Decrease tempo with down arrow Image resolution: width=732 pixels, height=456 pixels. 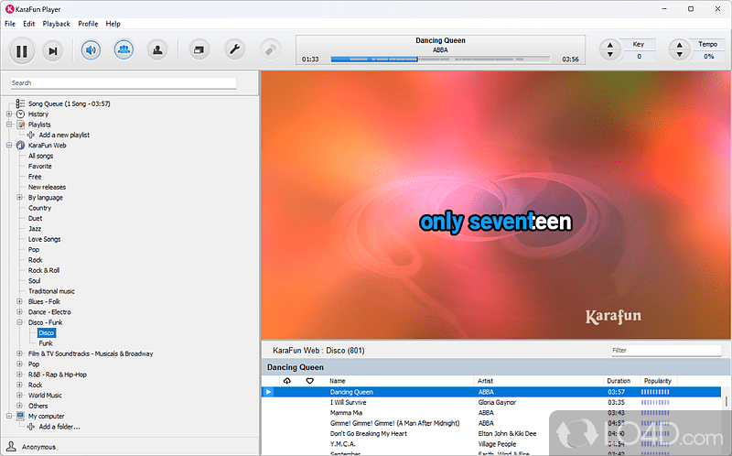click(x=679, y=54)
